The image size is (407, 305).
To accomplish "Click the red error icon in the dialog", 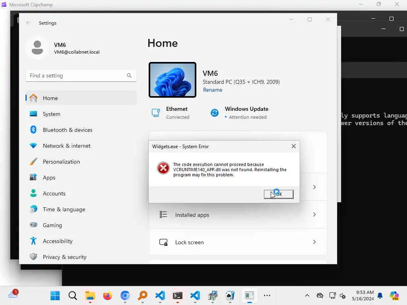I will (x=163, y=168).
